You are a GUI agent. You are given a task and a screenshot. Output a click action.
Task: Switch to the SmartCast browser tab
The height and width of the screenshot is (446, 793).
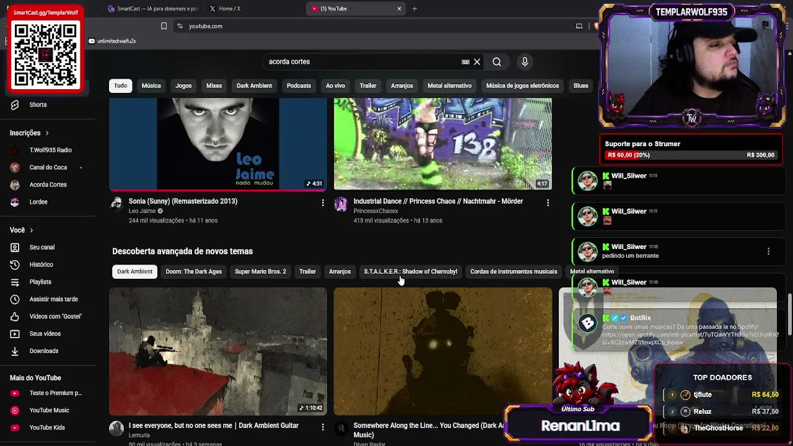click(152, 9)
